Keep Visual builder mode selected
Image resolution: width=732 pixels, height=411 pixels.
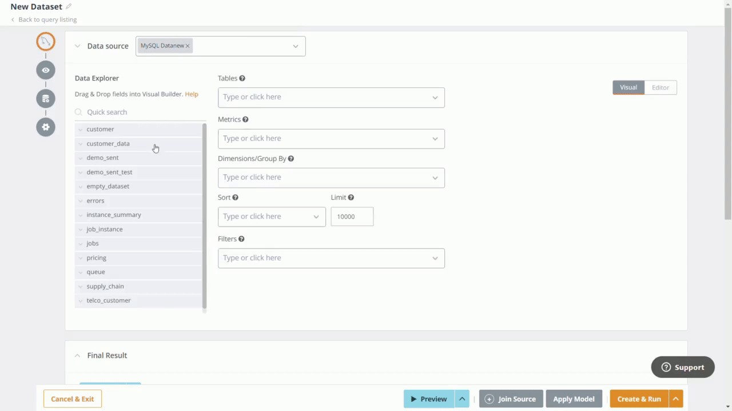tap(628, 87)
